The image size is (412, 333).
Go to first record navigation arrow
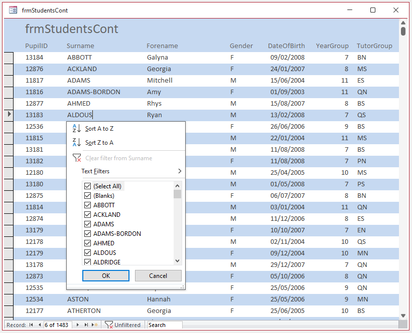pos(31,325)
